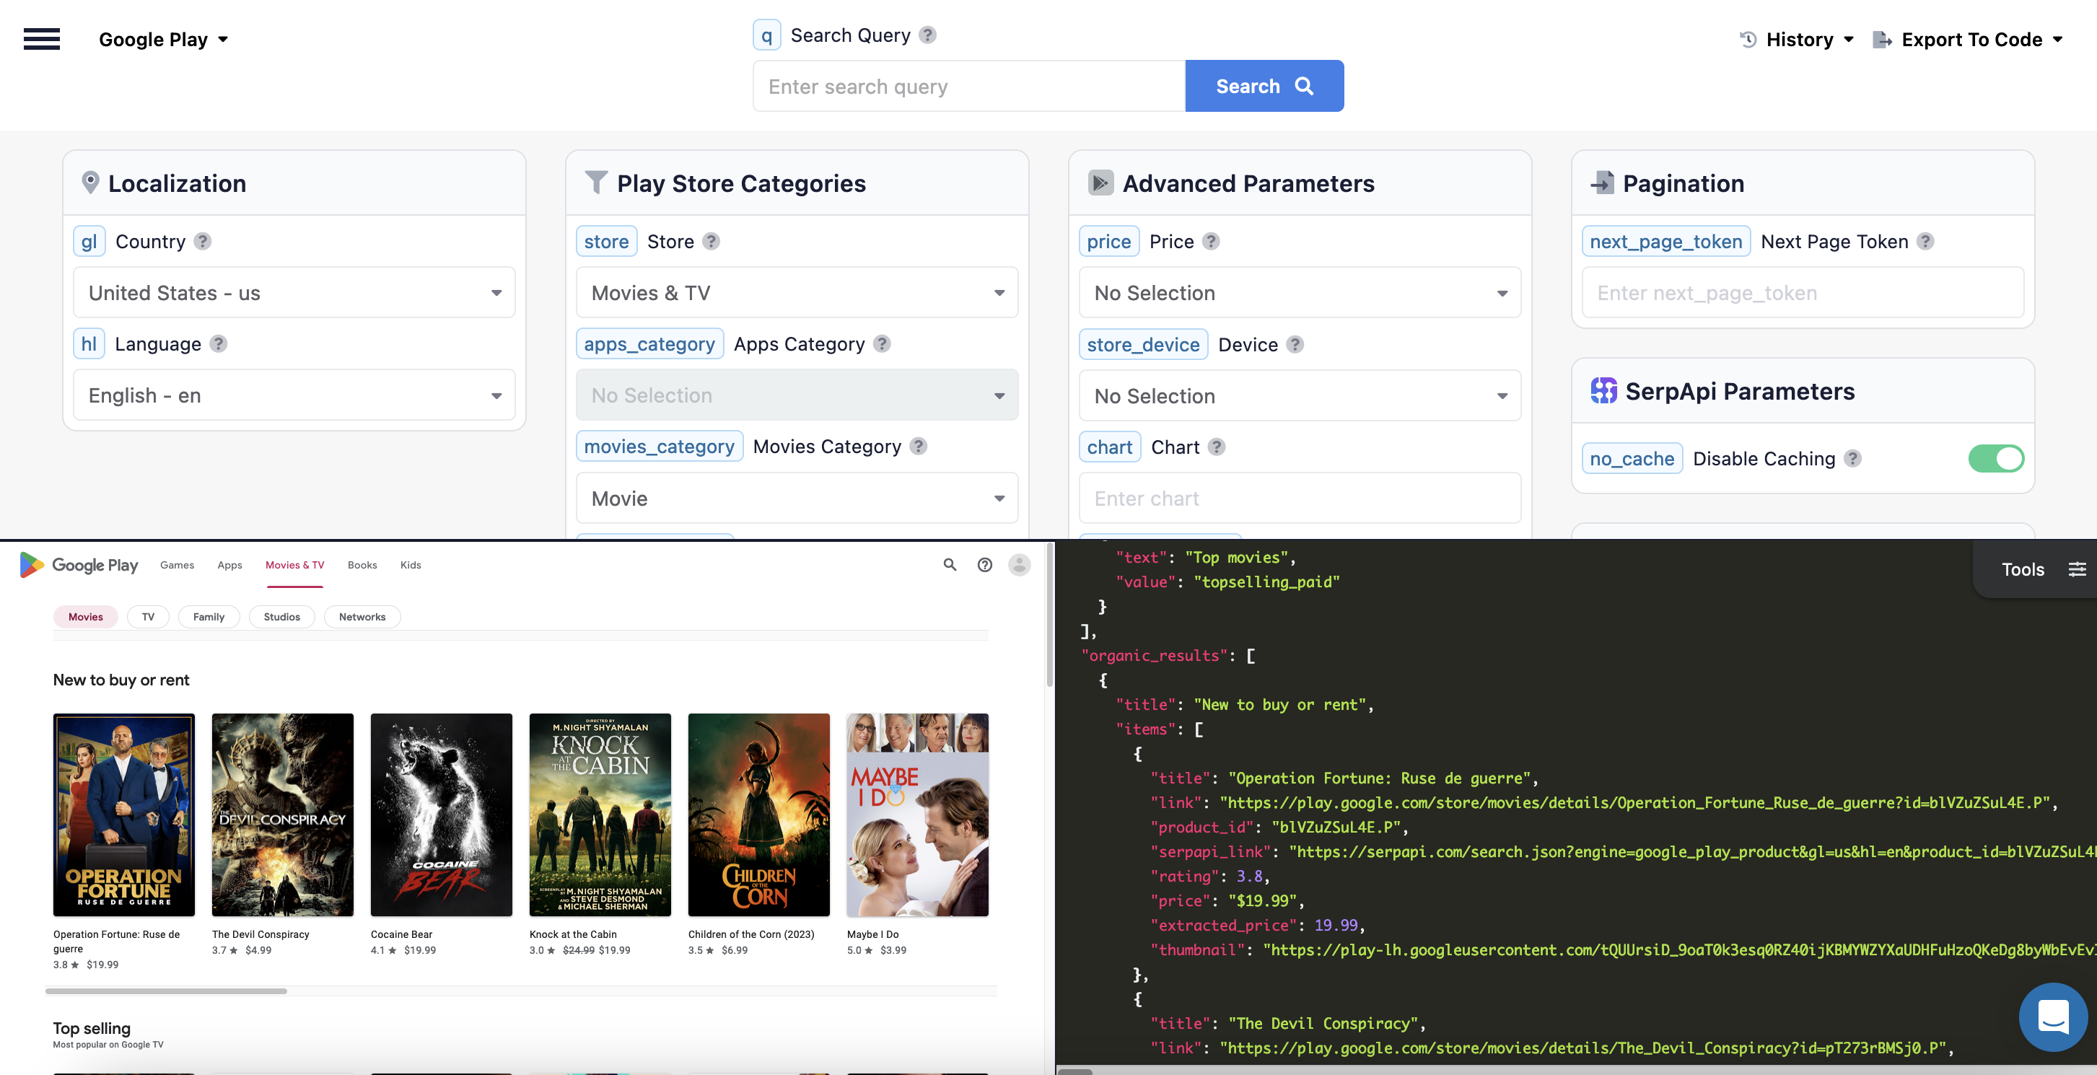Open the chat support bubble

2053,1017
